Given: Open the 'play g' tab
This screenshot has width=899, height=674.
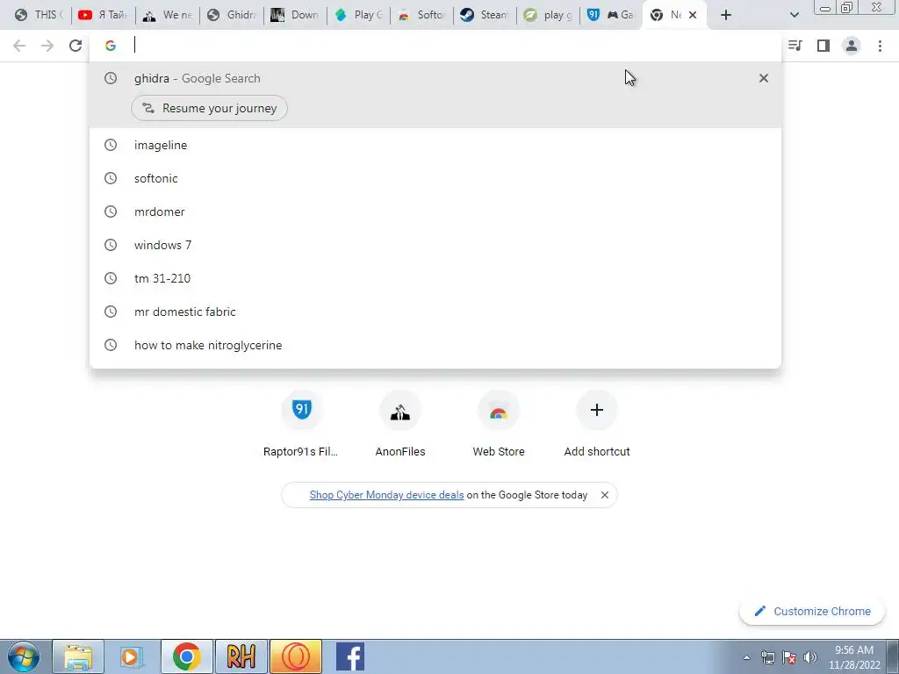Looking at the screenshot, I should pyautogui.click(x=548, y=15).
